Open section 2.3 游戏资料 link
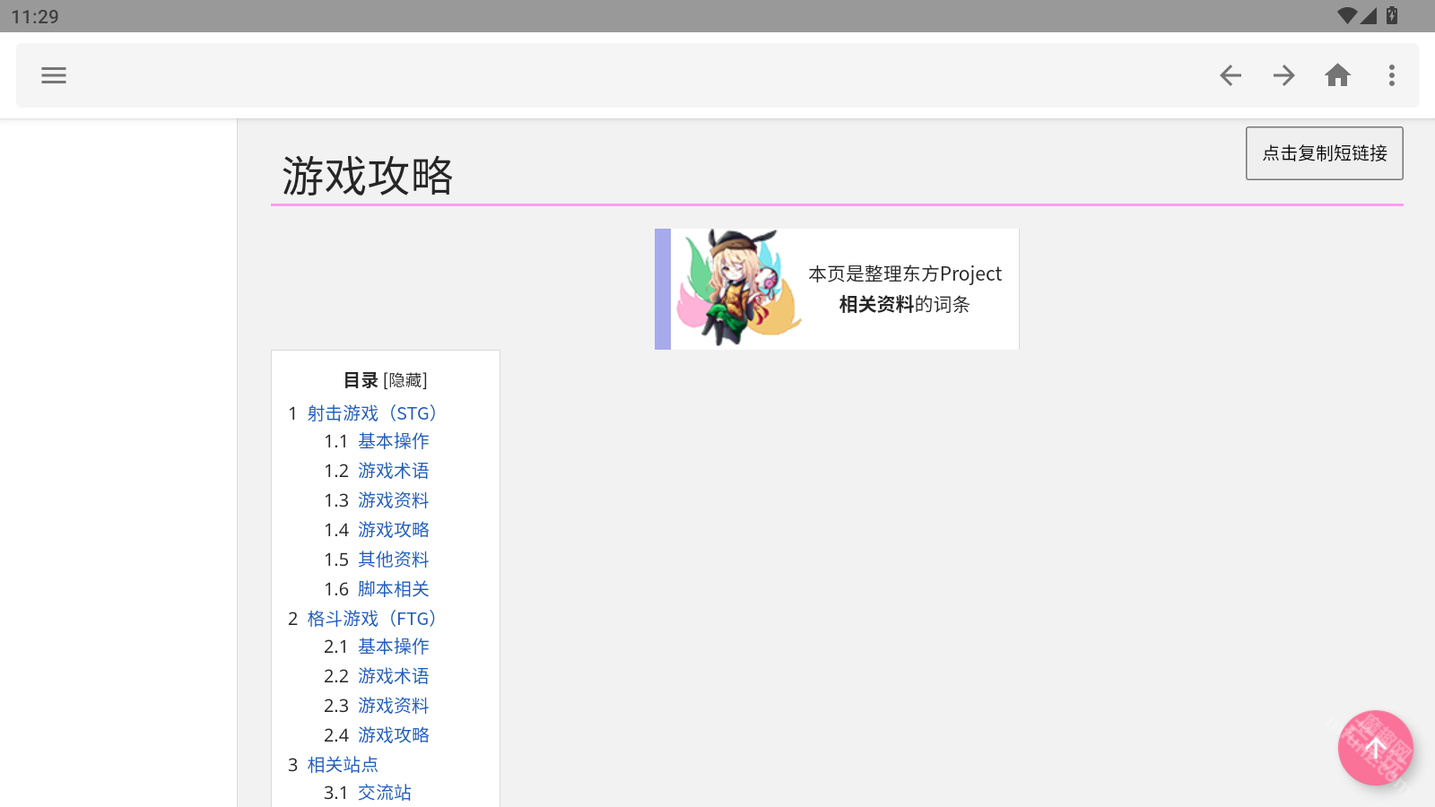Viewport: 1435px width, 807px height. pos(393,706)
